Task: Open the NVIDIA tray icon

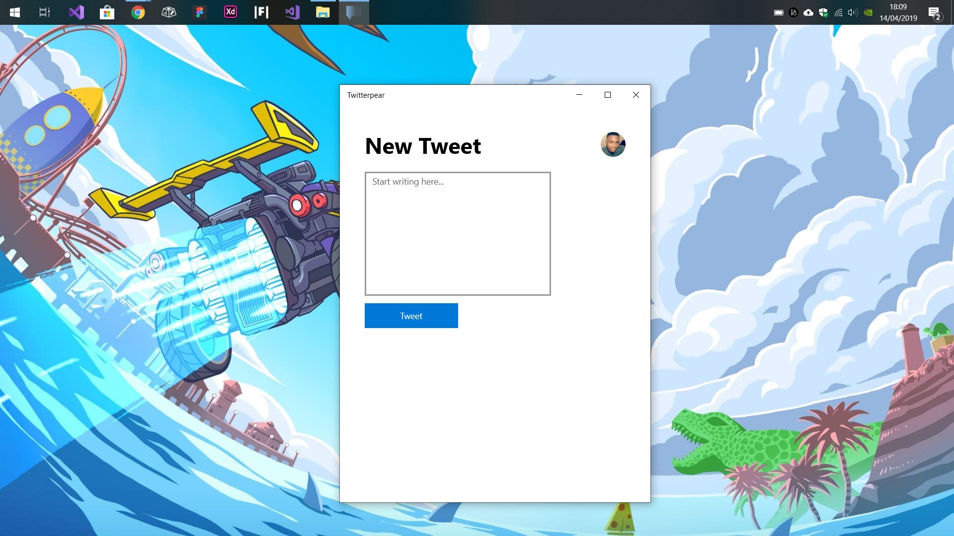Action: click(868, 13)
